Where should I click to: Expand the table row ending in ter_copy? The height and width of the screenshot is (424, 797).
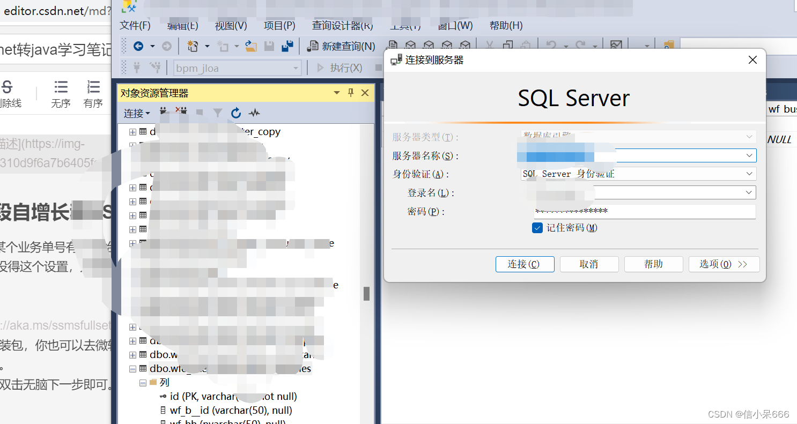click(132, 132)
